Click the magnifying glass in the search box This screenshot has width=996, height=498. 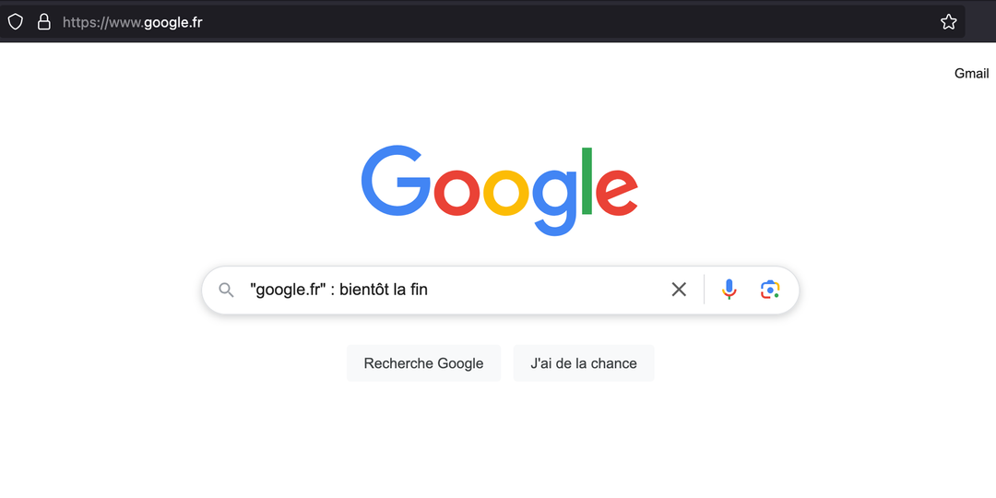click(x=227, y=290)
